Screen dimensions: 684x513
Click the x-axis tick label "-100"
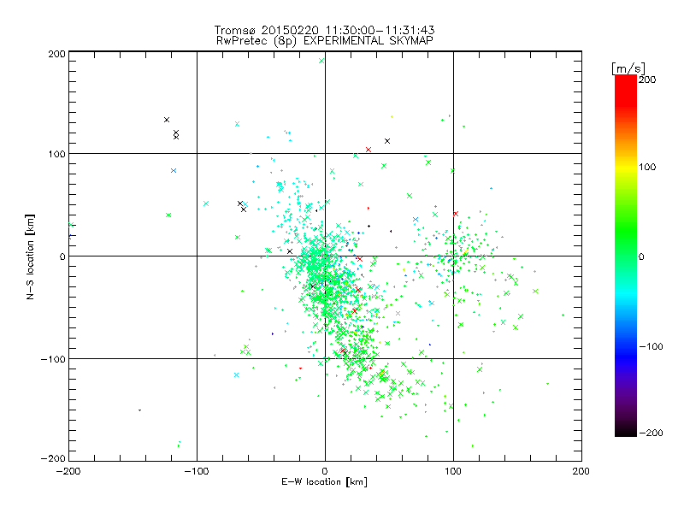197,471
